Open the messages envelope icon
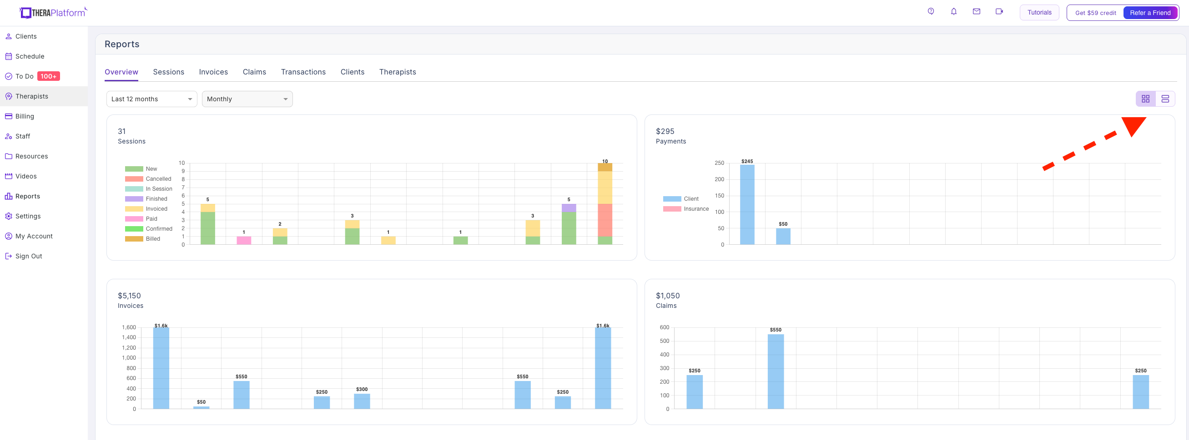Image resolution: width=1189 pixels, height=440 pixels. tap(976, 11)
